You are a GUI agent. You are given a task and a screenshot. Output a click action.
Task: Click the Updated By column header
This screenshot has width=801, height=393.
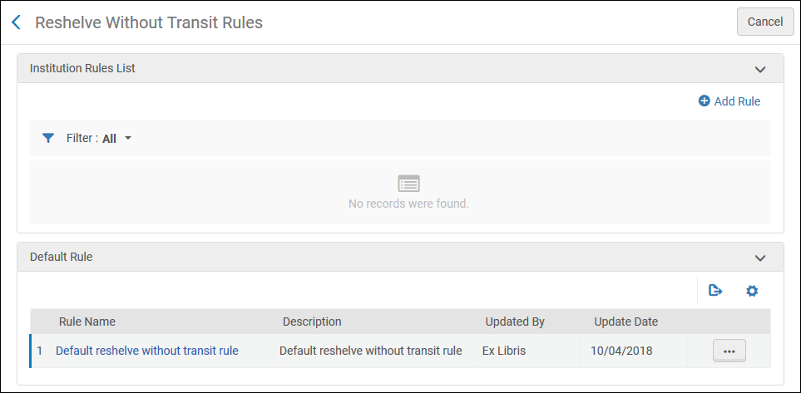click(515, 322)
